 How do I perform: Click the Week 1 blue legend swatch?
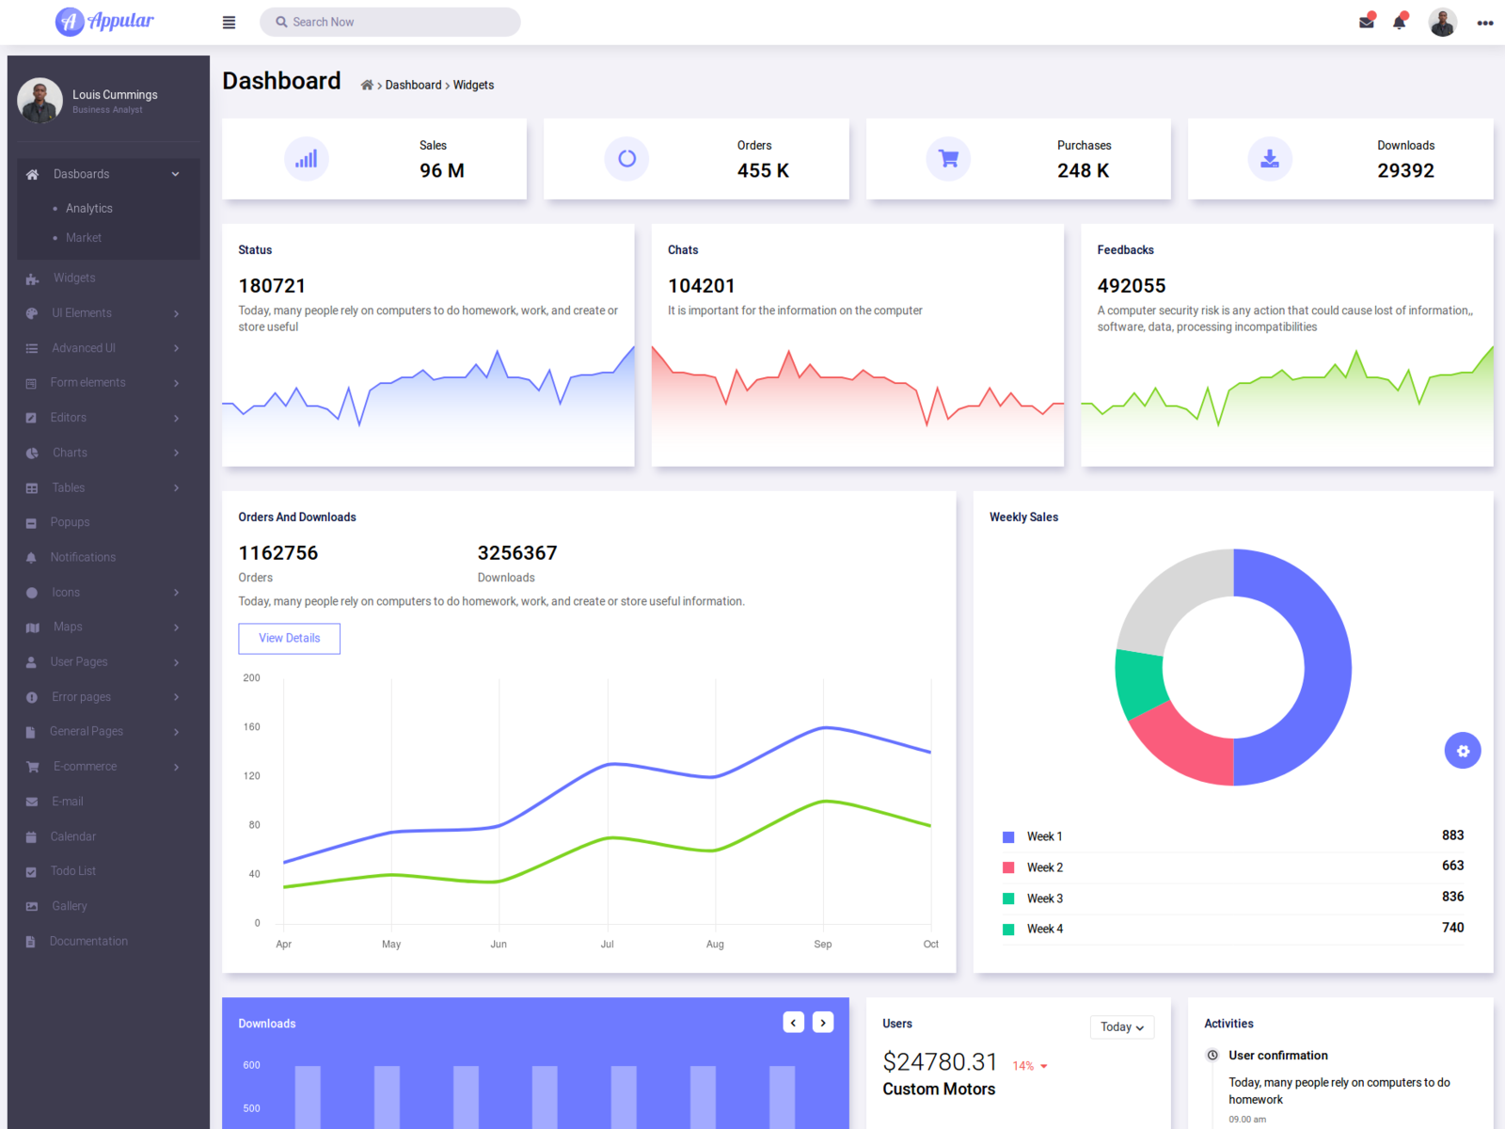coord(1008,837)
